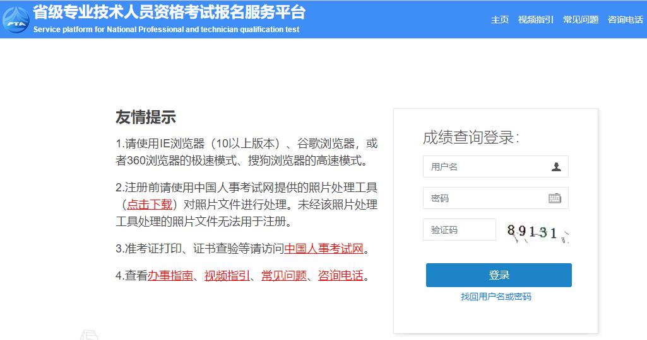This screenshot has width=647, height=340.
Task: Open the 办事指南 link in tip 4
Action: click(170, 276)
